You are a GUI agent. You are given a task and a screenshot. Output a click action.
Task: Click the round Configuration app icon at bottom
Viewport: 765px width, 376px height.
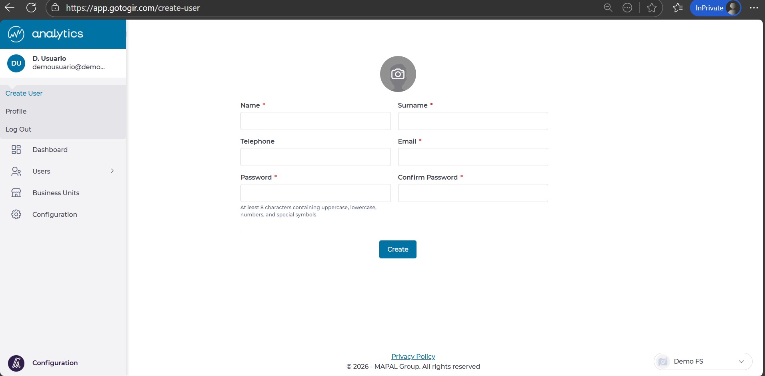(x=16, y=363)
